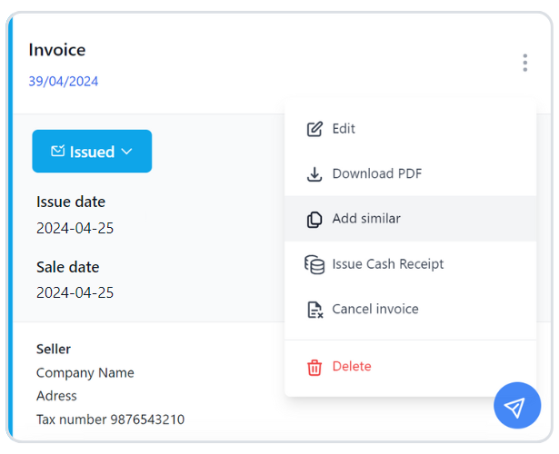The image size is (559, 454).
Task: Choose the red Delete option
Action: 352,367
